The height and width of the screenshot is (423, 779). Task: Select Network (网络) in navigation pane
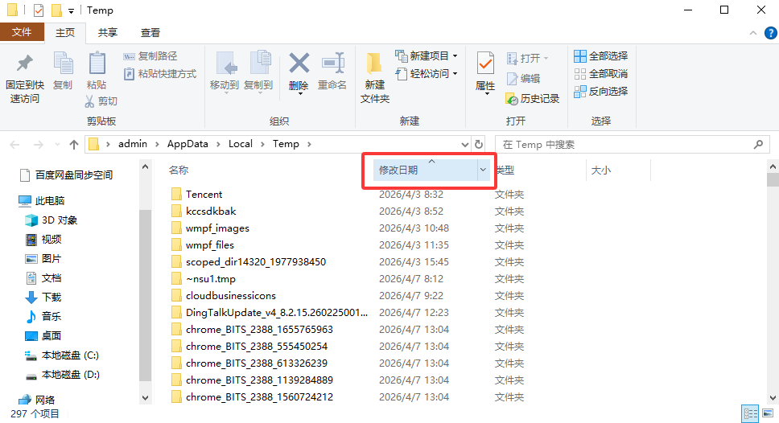click(36, 400)
